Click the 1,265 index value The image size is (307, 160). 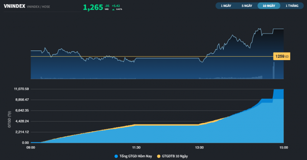click(93, 7)
